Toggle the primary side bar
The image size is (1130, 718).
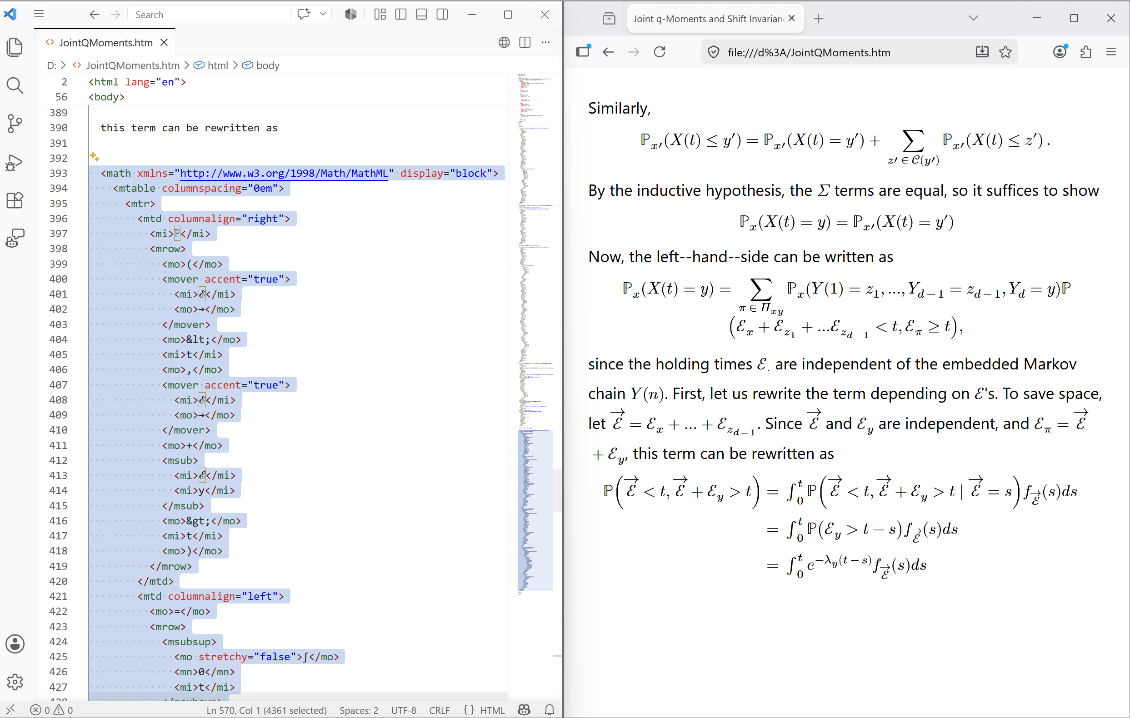401,15
